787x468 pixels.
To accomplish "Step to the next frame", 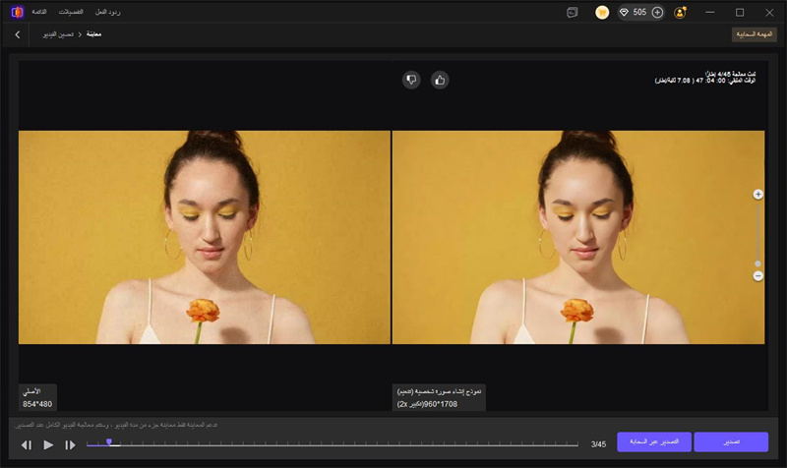I will 70,445.
